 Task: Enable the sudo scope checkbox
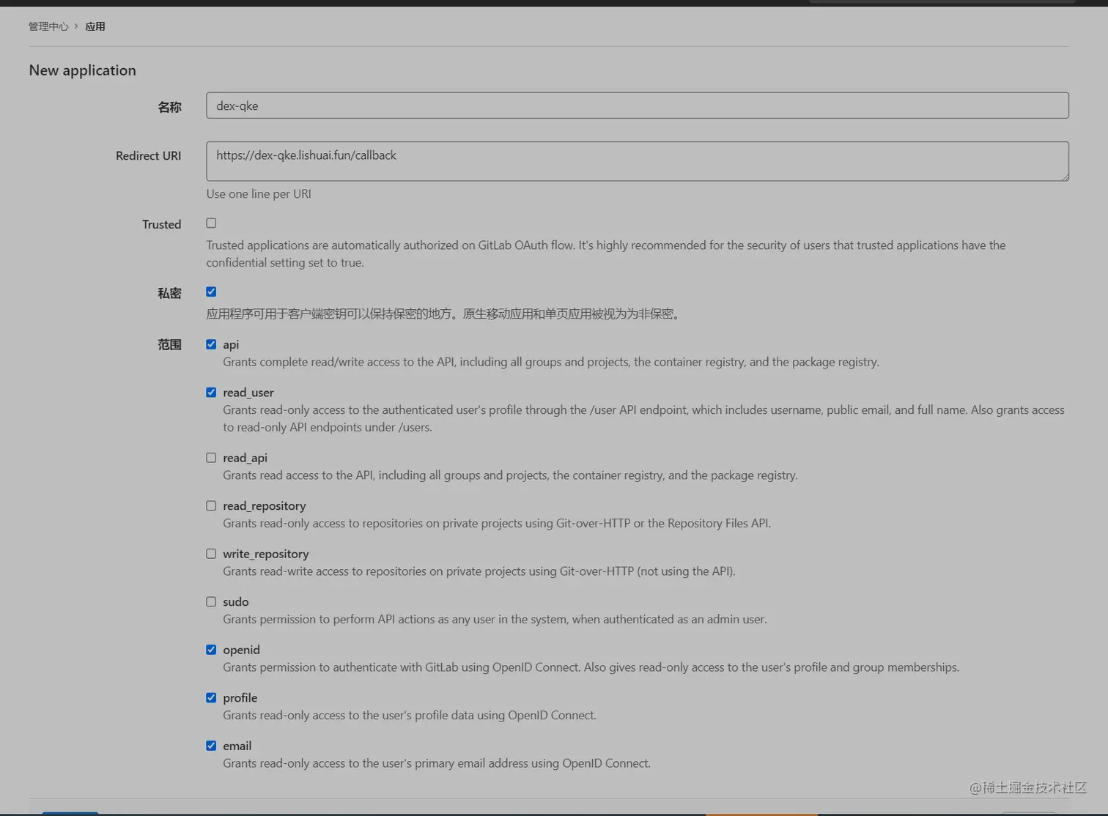tap(211, 601)
